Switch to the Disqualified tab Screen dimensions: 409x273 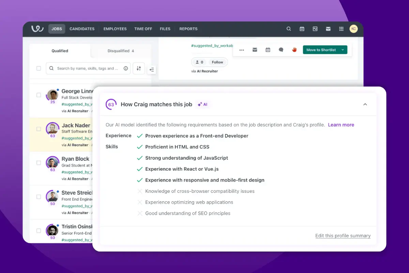click(x=121, y=51)
